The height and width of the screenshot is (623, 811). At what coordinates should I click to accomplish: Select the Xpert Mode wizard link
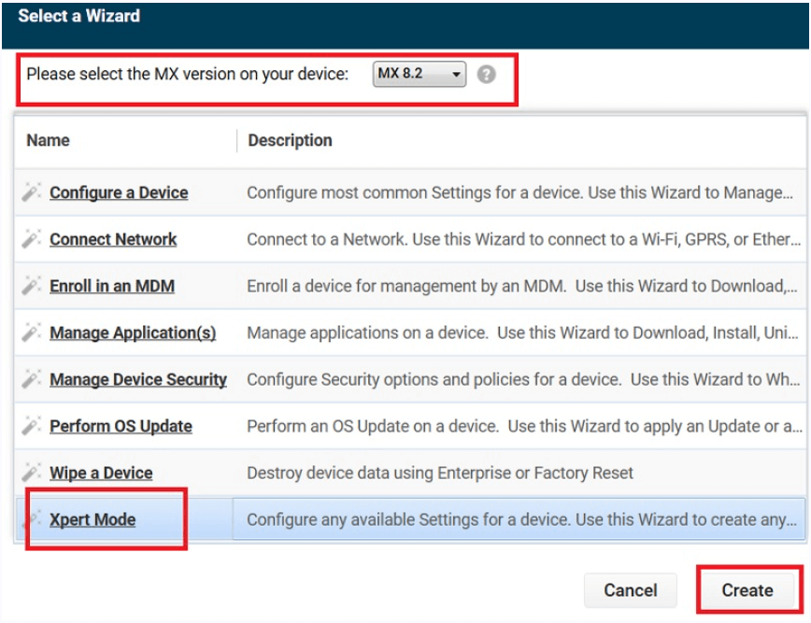tap(92, 519)
